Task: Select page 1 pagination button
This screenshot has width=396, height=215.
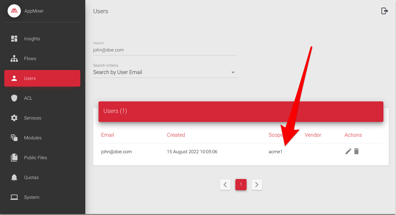Action: coord(241,185)
